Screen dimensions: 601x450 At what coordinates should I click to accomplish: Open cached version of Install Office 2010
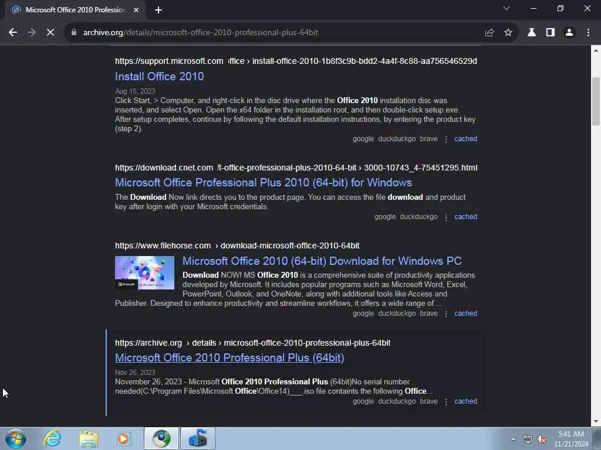point(465,139)
